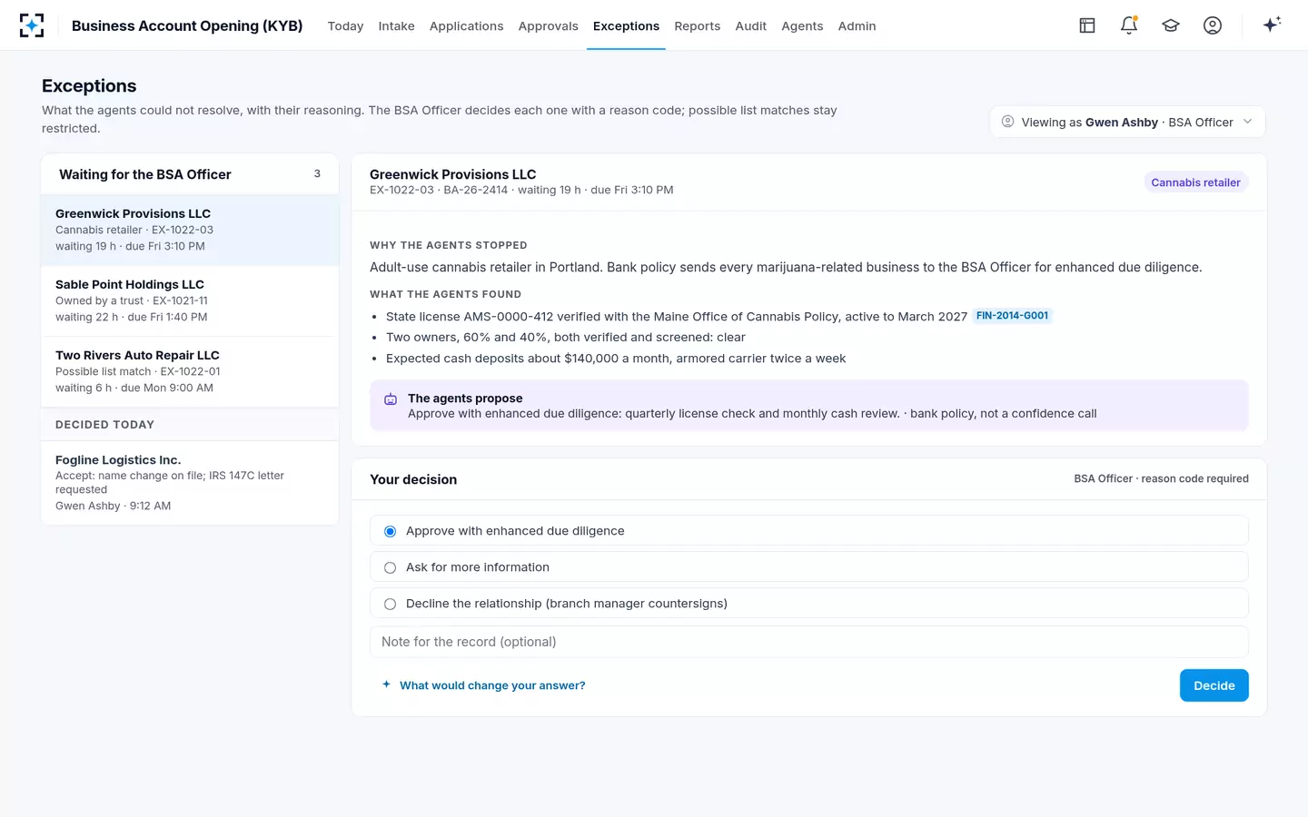Open the layout panel icon

coord(1087,25)
